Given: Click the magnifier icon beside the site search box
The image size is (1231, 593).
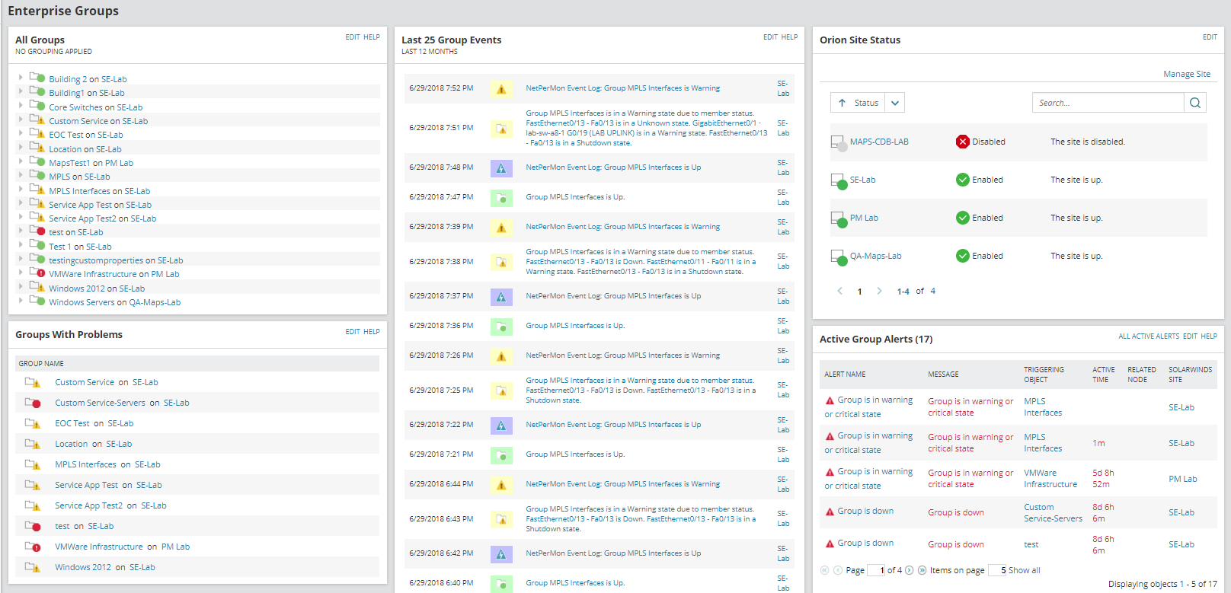Looking at the screenshot, I should 1195,103.
